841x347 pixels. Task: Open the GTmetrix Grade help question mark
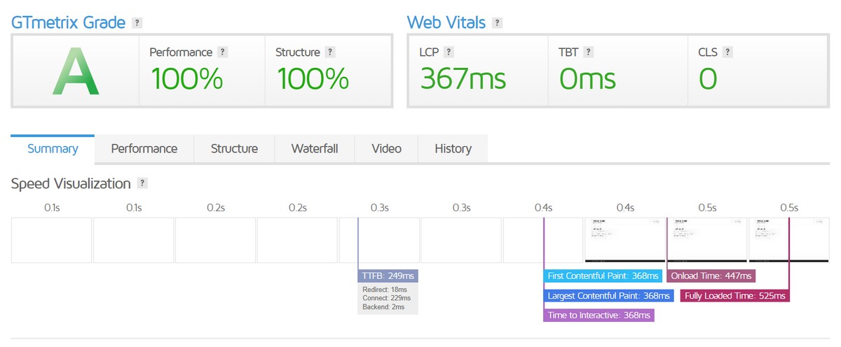(138, 23)
